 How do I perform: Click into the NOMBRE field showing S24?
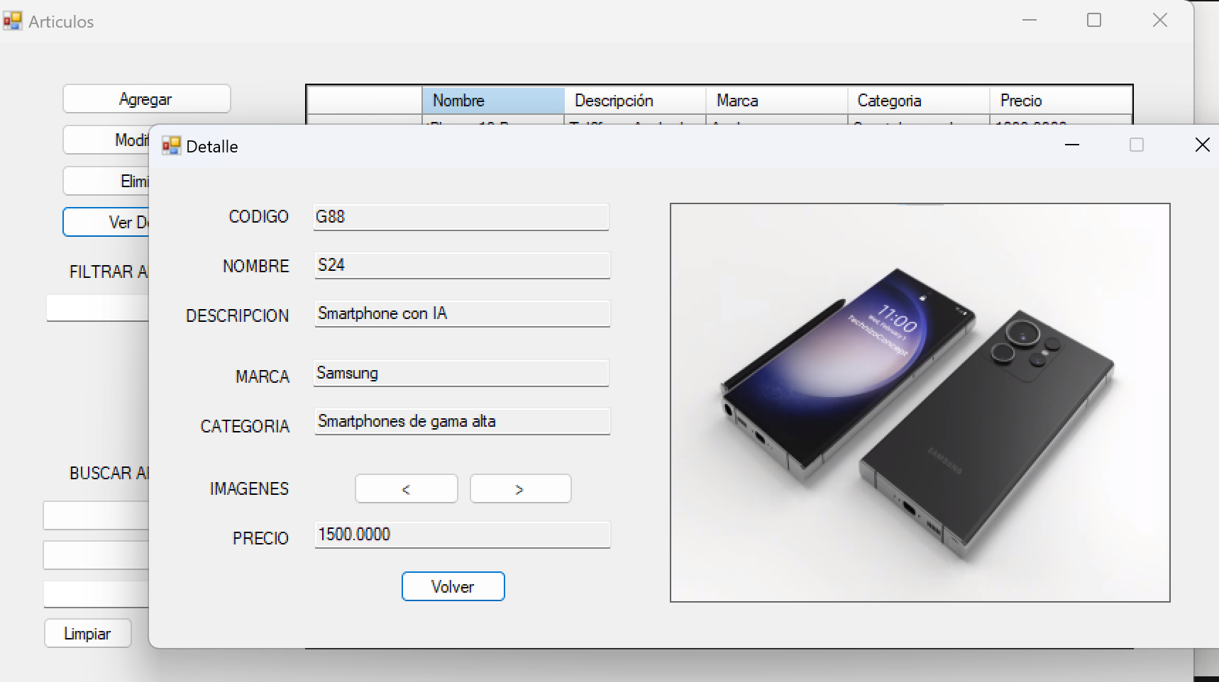click(461, 265)
